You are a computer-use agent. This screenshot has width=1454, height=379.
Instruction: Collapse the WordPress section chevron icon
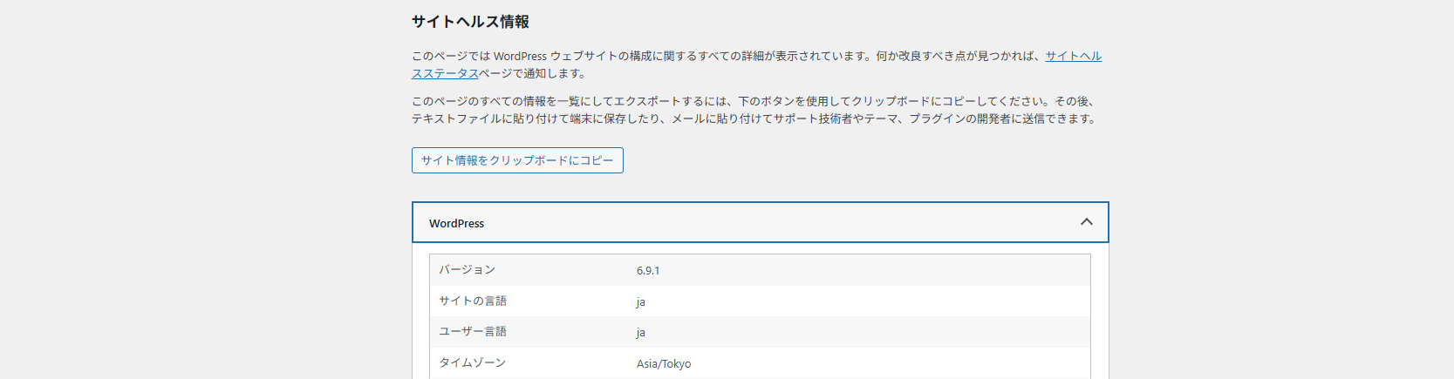(x=1086, y=222)
